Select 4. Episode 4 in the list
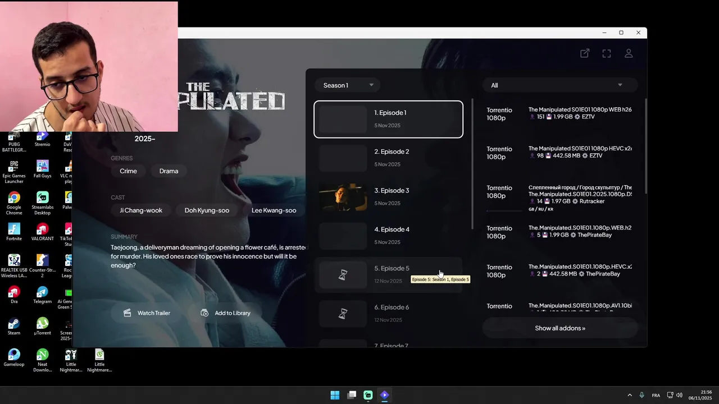 click(x=388, y=236)
